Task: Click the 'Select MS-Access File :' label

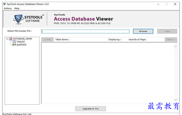Action: (19, 31)
